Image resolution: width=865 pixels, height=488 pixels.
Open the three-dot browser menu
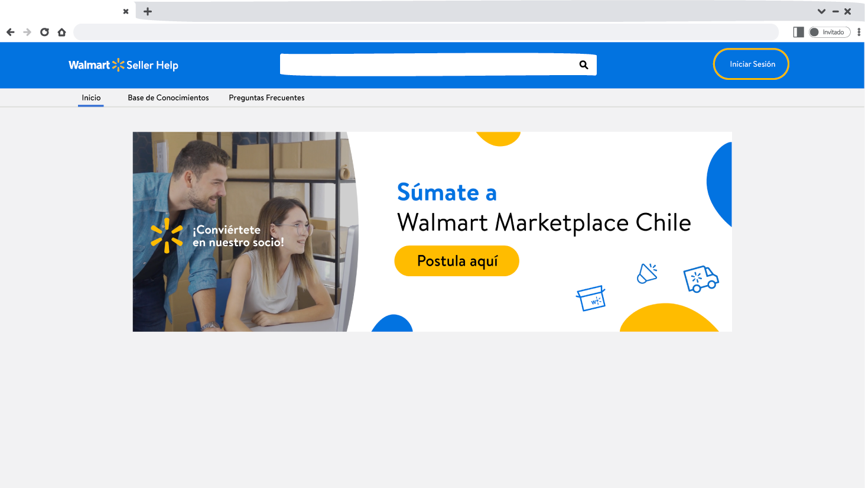[859, 32]
